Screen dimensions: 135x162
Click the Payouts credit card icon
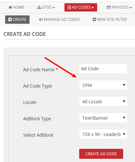109,7
